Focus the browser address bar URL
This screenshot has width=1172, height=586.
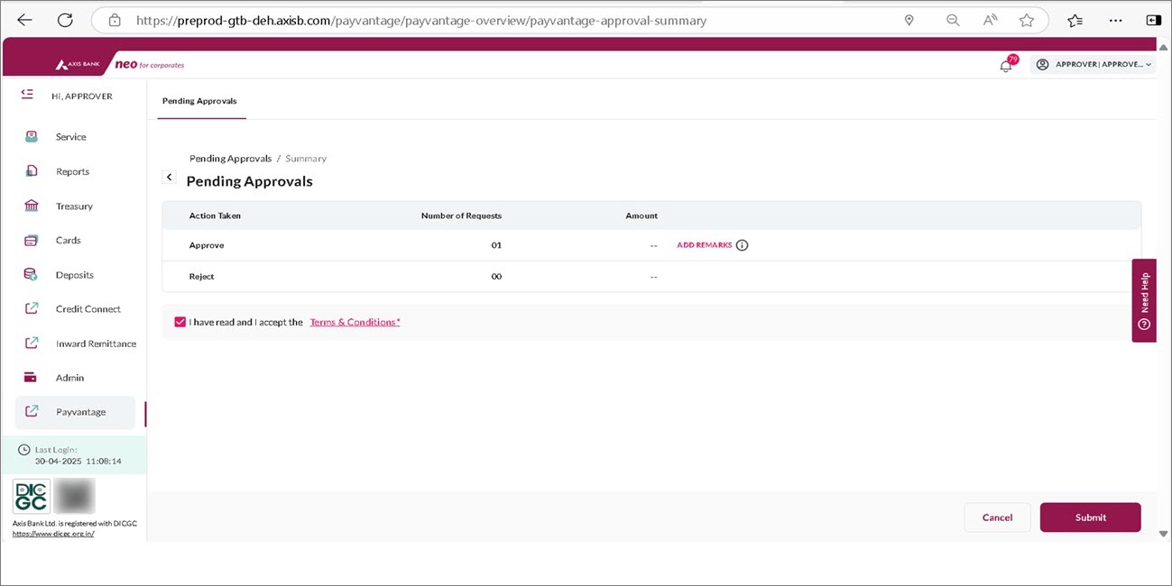(421, 20)
